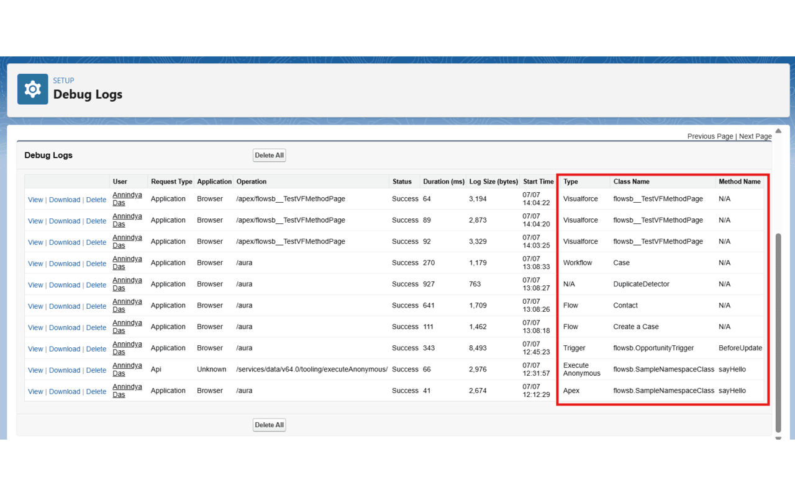
Task: Download the DuplicateDetector log
Action: [x=65, y=285]
